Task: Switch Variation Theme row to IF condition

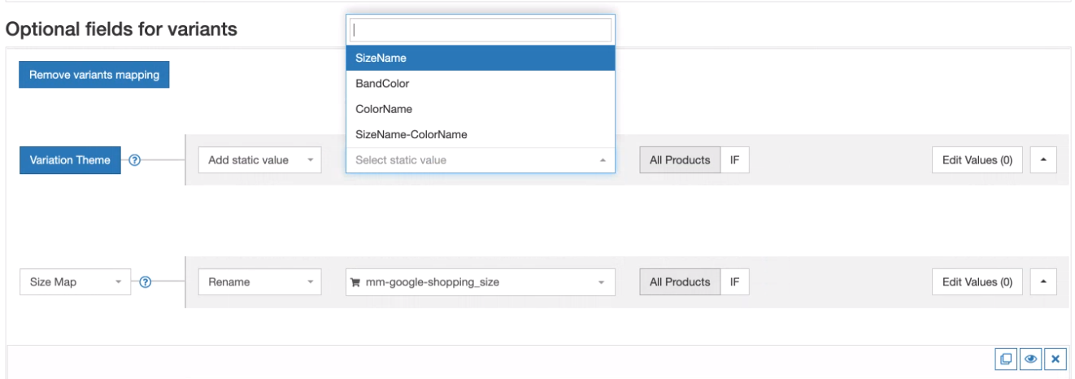Action: (x=734, y=160)
